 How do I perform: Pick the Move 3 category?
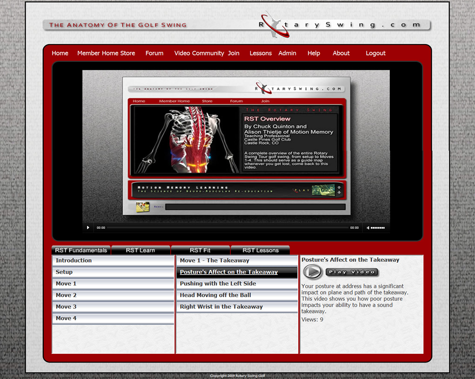114,306
